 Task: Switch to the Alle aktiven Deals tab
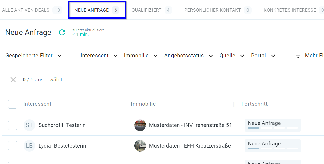(x=32, y=10)
